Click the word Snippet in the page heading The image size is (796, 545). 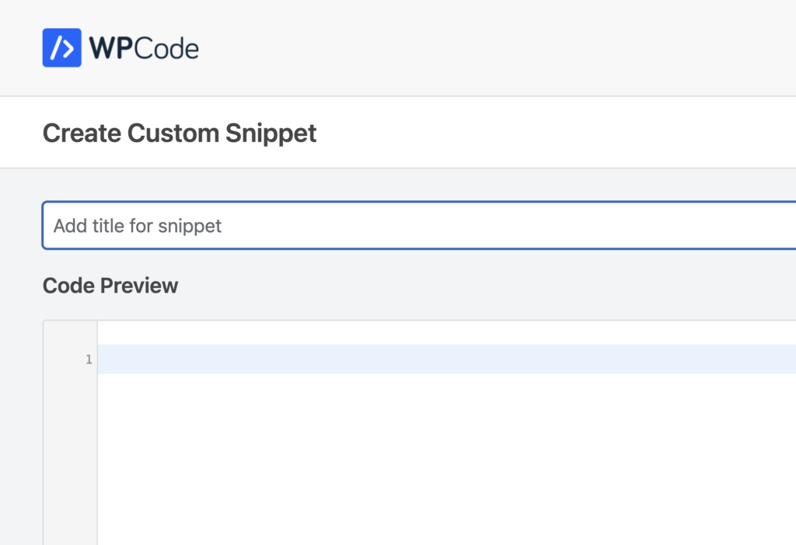(271, 134)
